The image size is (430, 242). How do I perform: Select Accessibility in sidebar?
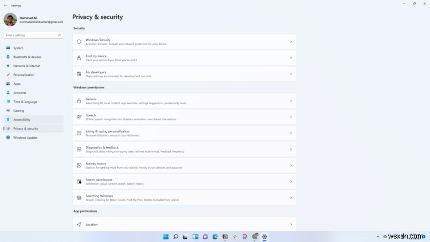33,120
